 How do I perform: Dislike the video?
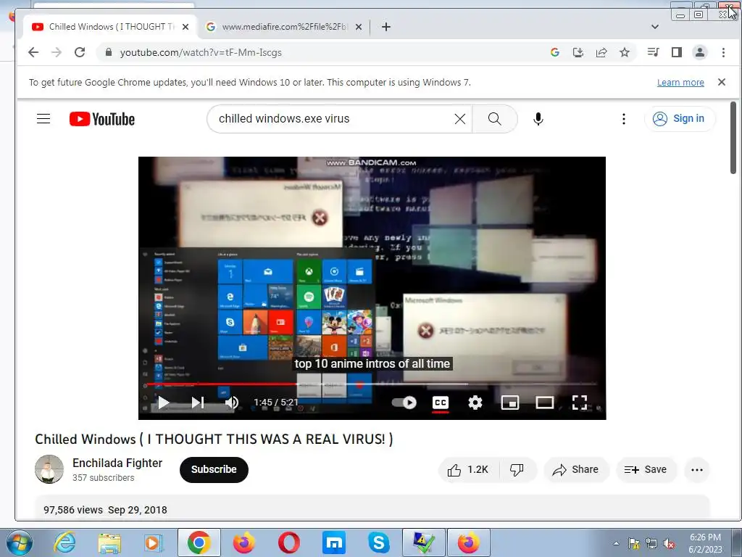(x=517, y=470)
